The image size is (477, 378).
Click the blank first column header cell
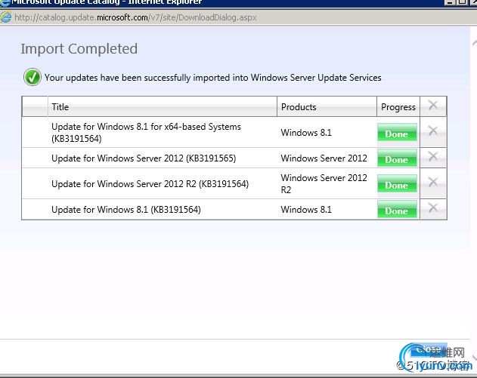coord(35,106)
